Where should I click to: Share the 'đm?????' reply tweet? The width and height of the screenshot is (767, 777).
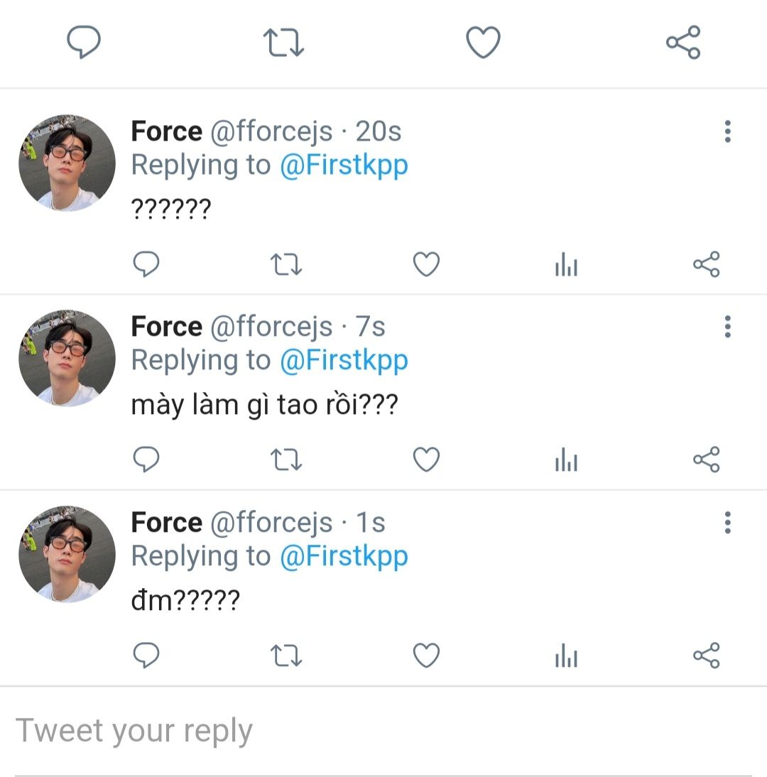[x=707, y=655]
